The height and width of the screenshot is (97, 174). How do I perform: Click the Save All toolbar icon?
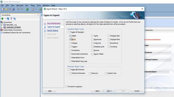[13, 9]
